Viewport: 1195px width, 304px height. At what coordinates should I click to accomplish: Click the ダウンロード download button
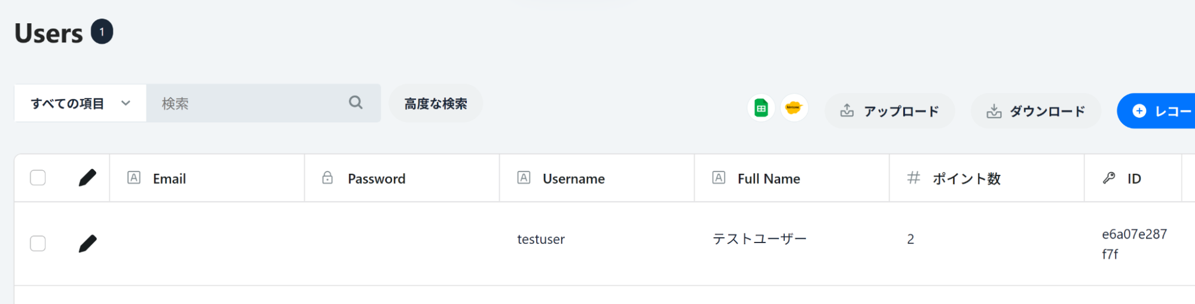pos(1036,111)
